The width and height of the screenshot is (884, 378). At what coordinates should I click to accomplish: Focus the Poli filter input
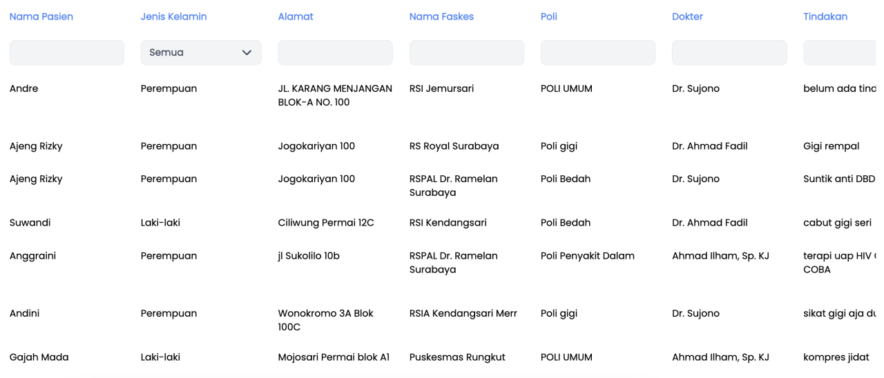(598, 52)
